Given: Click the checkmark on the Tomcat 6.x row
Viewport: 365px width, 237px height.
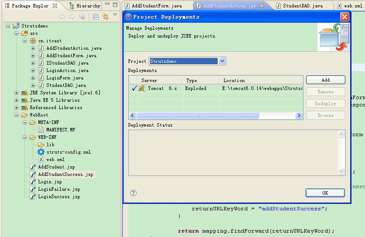Looking at the screenshot, I should click(x=134, y=88).
